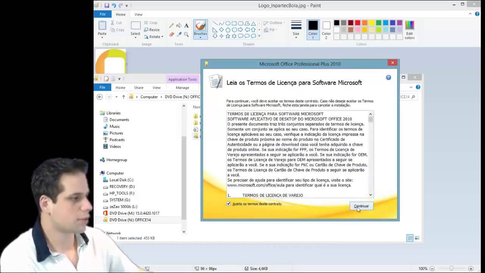485x273 pixels.
Task: Click the Explorer Up arrow button
Action: tap(124, 97)
